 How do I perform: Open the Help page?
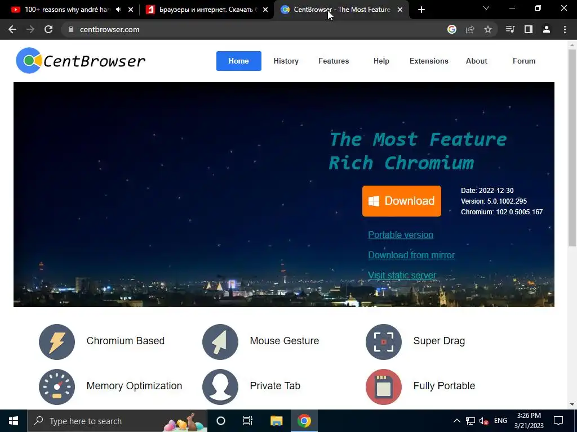click(381, 61)
